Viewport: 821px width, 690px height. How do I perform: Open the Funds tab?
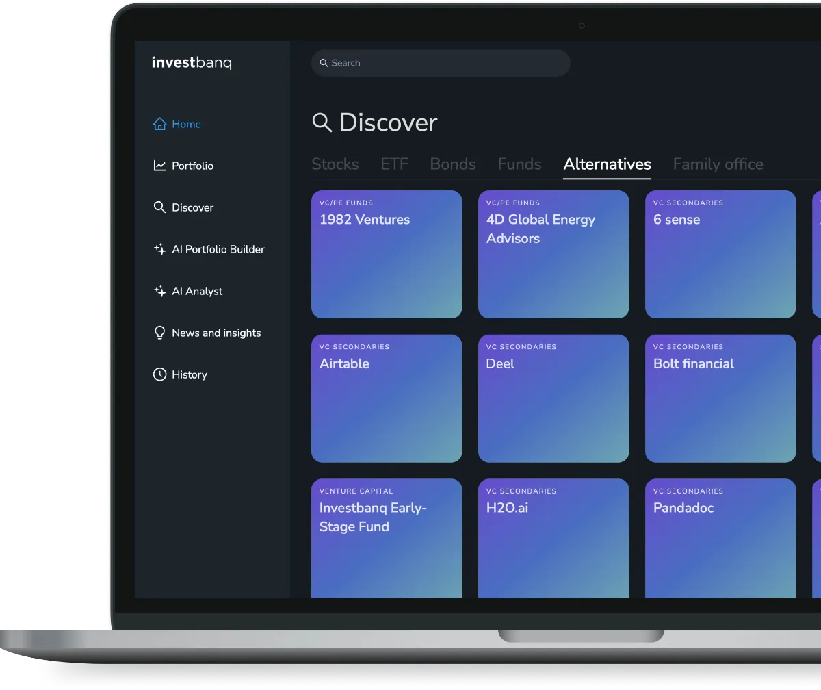[x=519, y=164]
